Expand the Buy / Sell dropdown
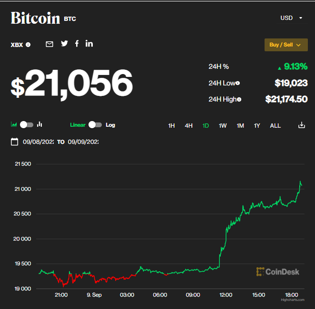 tap(286, 45)
